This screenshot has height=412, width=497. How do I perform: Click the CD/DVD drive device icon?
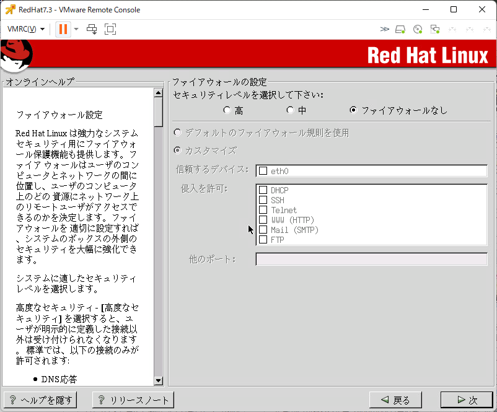tap(418, 30)
